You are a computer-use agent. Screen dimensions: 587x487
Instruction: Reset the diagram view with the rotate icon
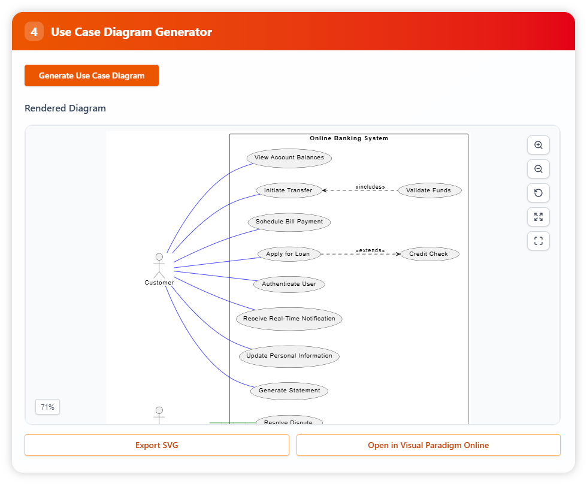538,193
